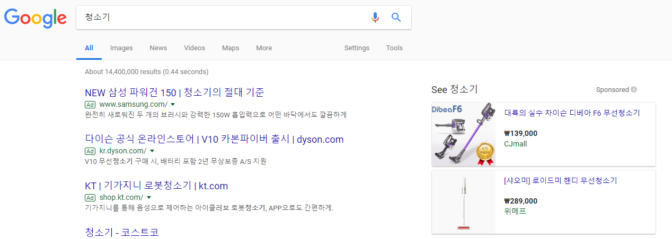This screenshot has width=672, height=239.
Task: Open the Videos tab
Action: click(194, 48)
